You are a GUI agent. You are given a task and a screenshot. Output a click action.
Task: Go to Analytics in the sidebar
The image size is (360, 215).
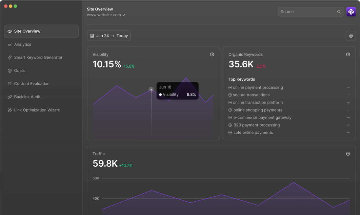pos(23,44)
